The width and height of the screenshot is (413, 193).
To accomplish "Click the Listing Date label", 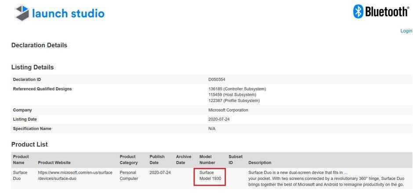I will click(25, 119).
